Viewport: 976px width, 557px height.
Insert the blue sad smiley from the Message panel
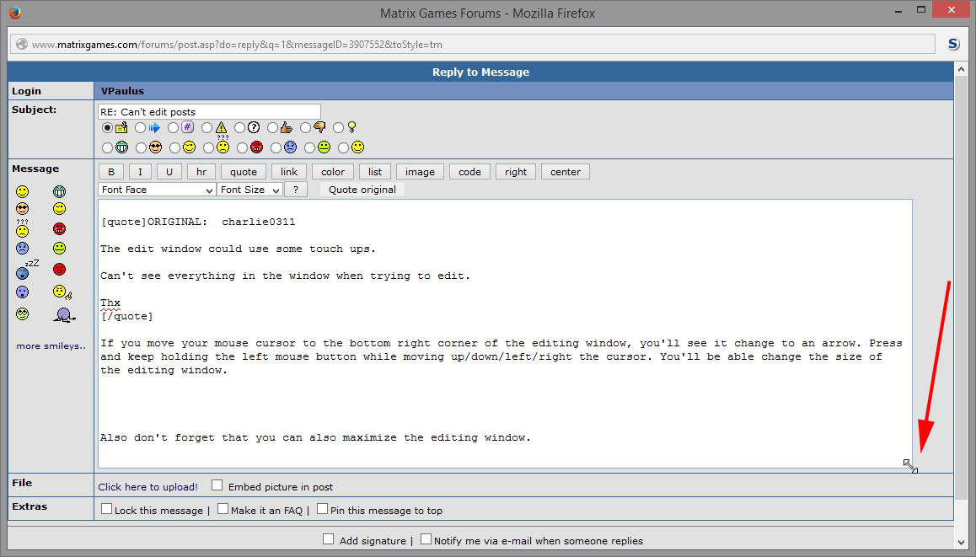23,249
